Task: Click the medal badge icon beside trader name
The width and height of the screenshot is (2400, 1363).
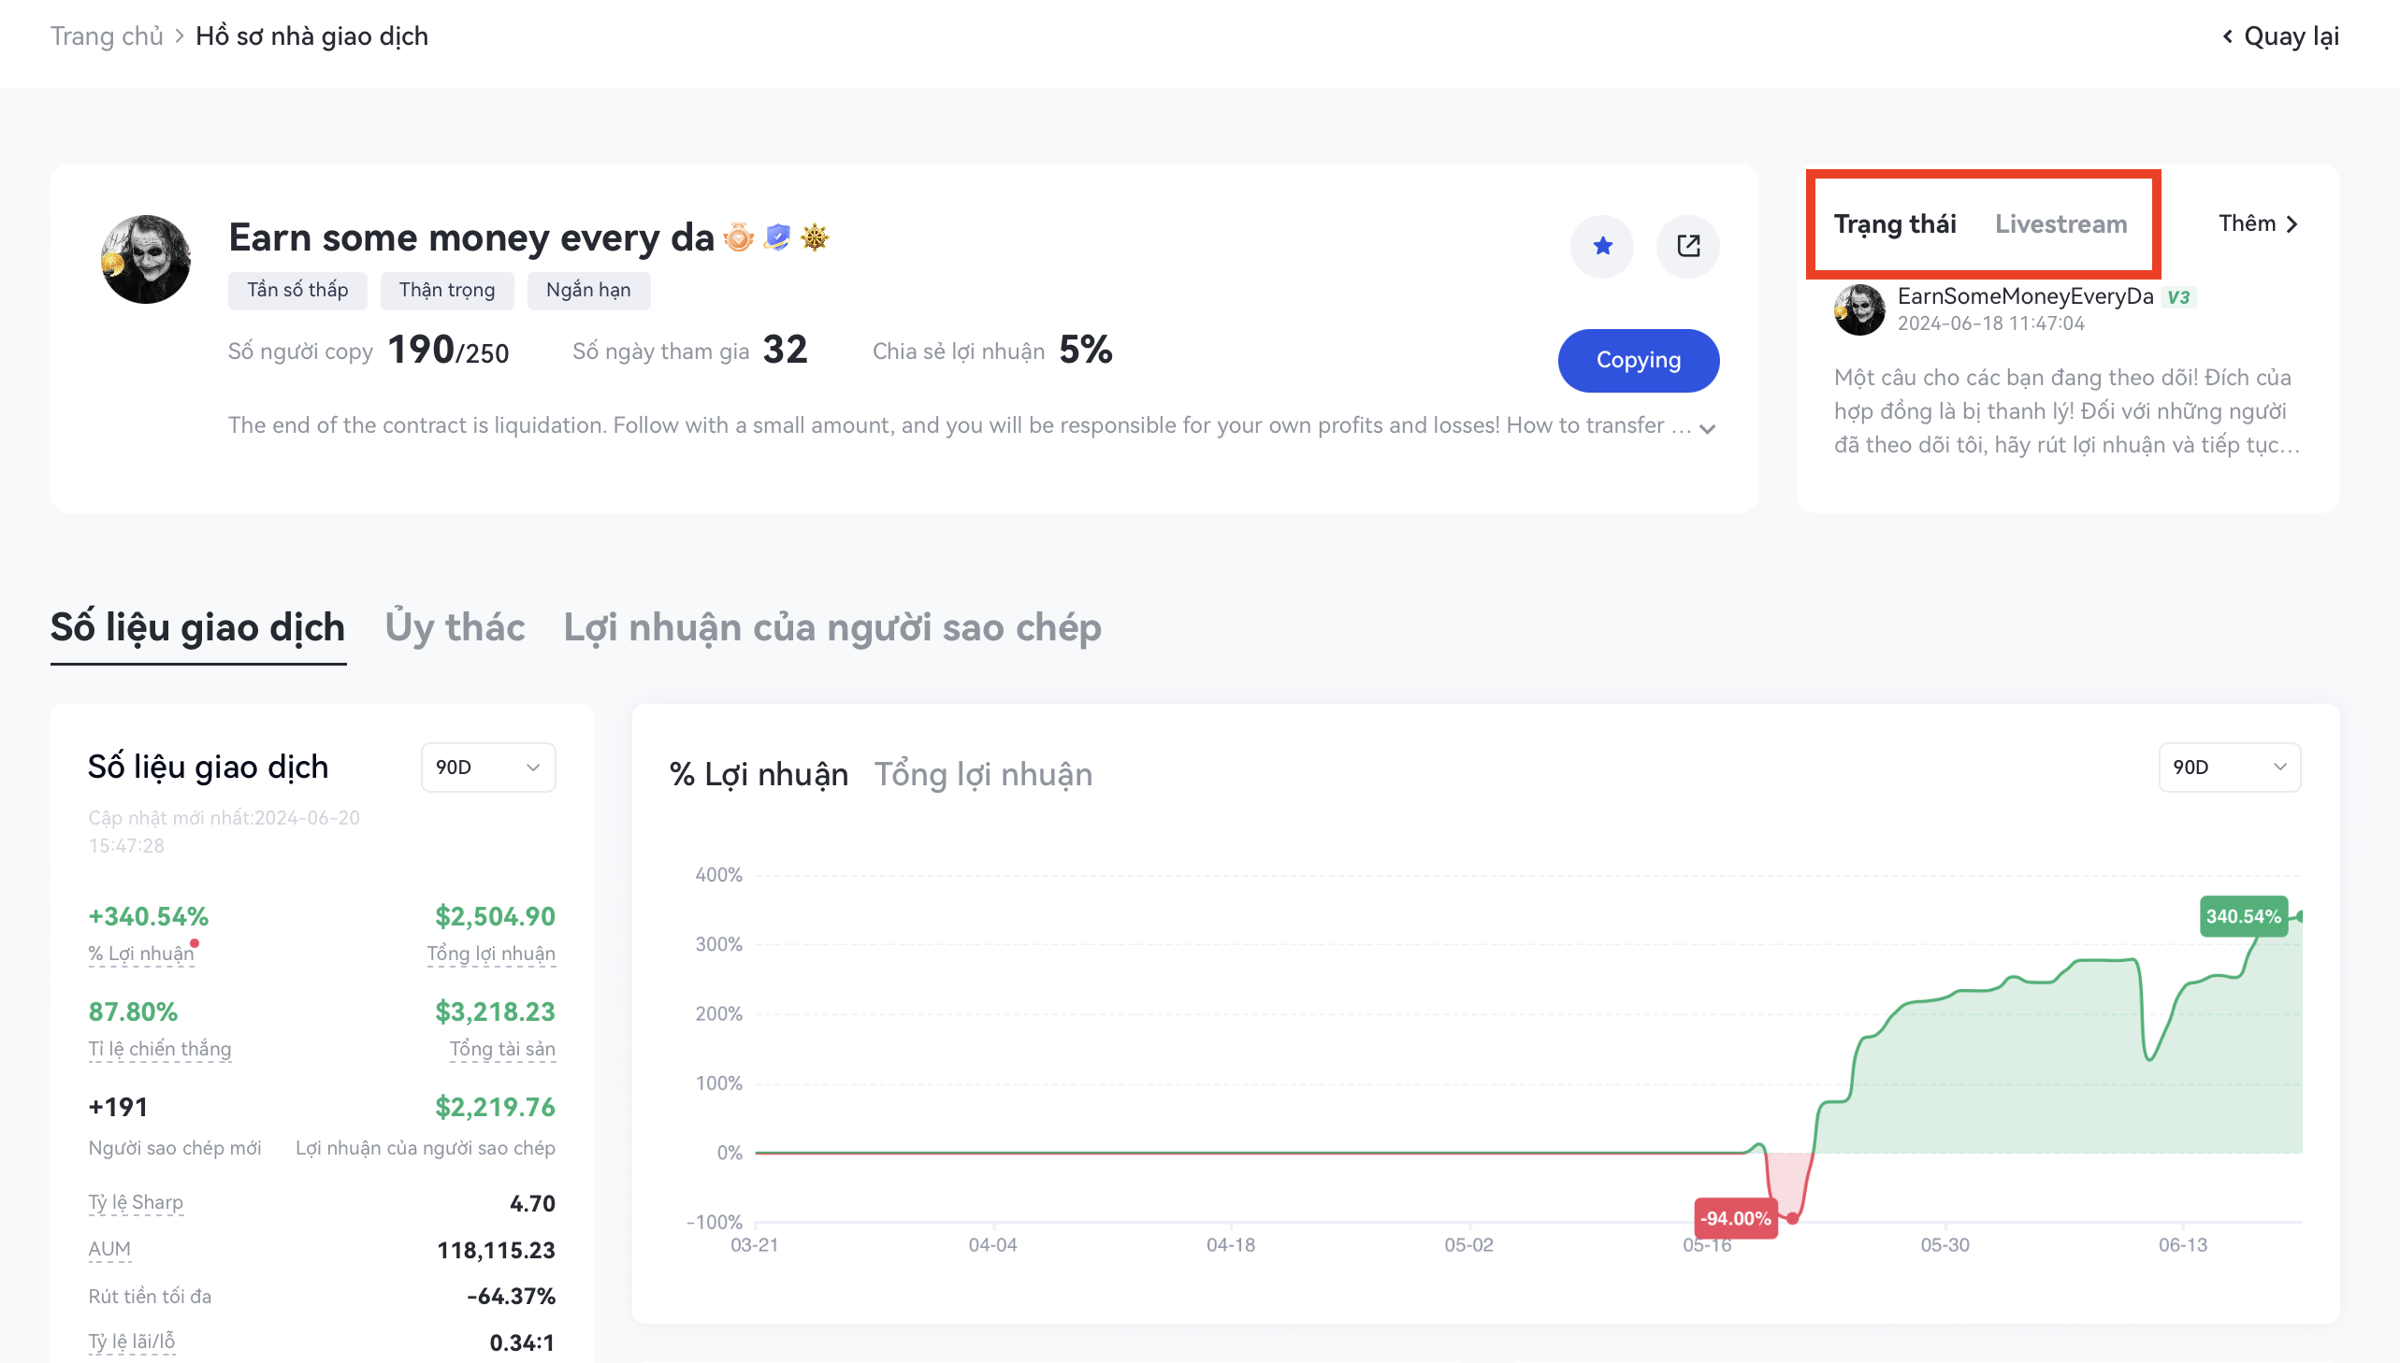Action: tap(738, 237)
